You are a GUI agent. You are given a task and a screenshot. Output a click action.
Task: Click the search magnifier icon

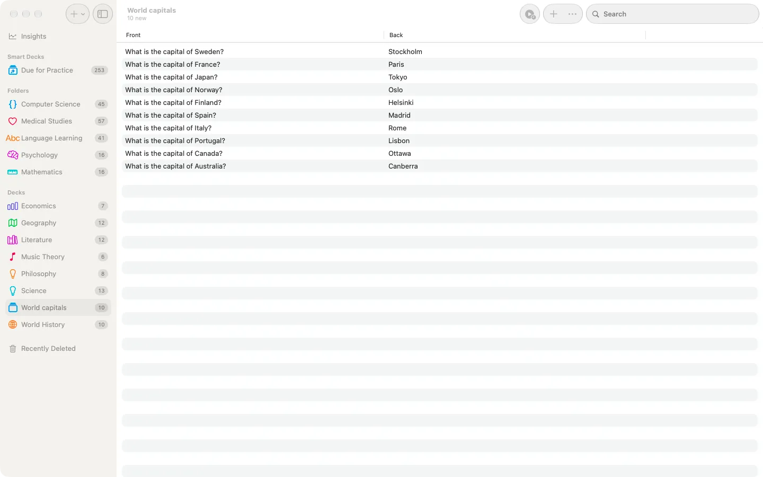point(596,14)
